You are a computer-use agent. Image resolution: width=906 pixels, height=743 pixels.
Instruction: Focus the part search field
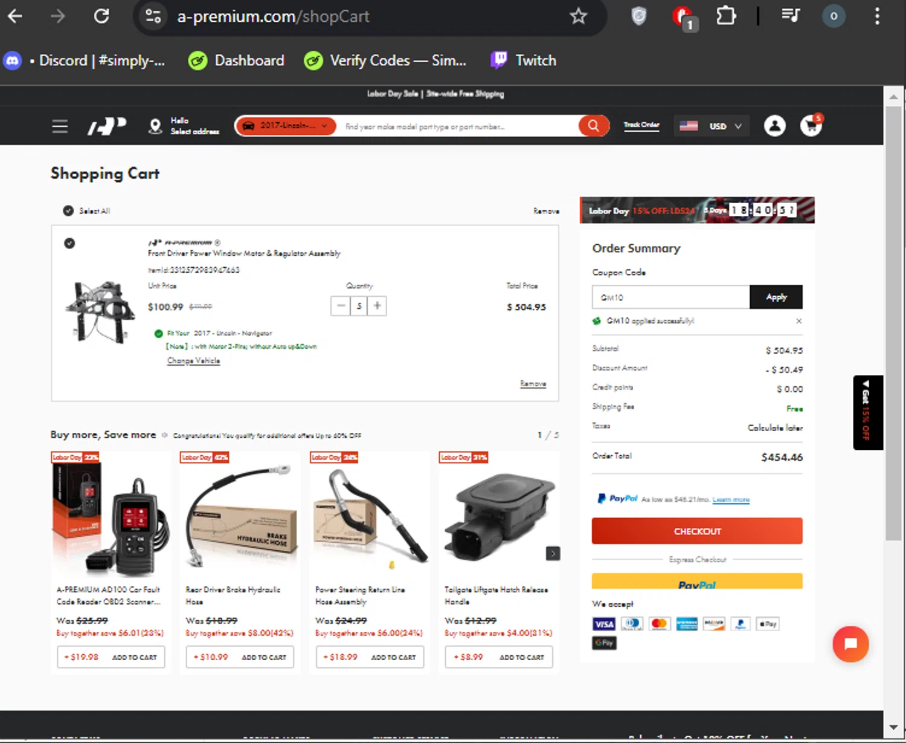[x=457, y=126]
